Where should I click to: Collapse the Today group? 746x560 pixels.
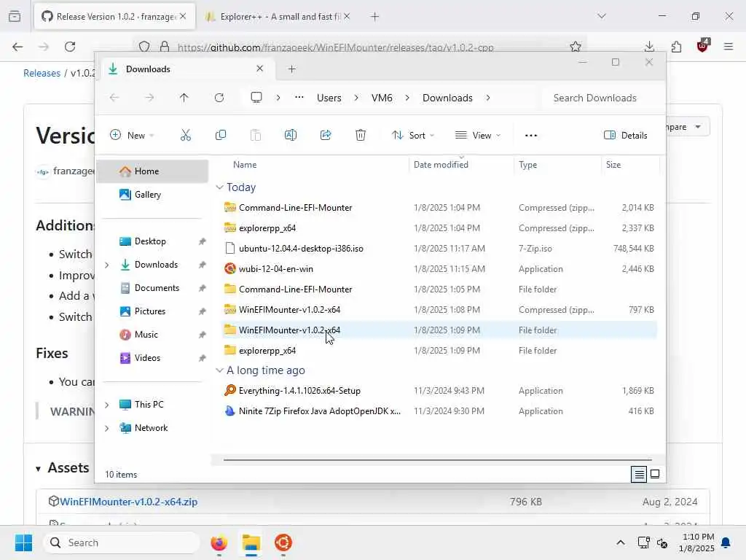coord(219,187)
